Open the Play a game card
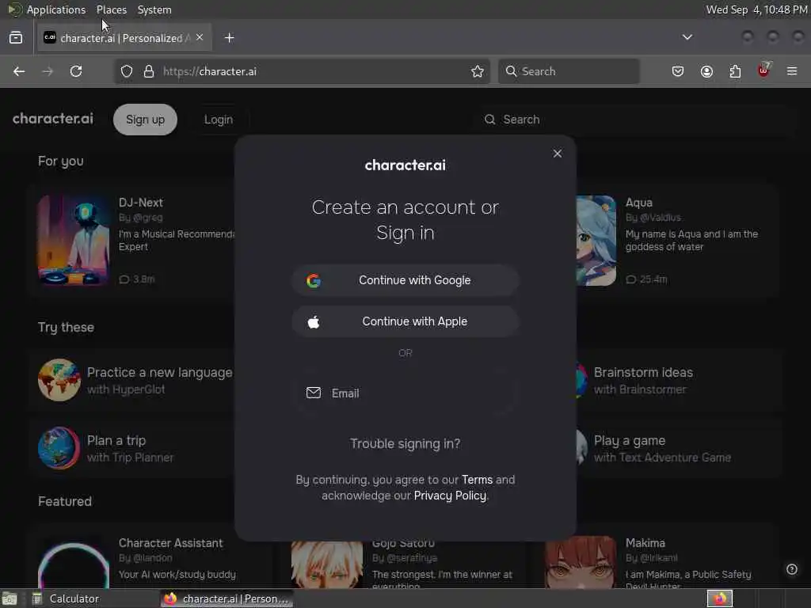 (678, 448)
